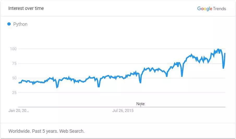Click the second deep dip in the line
Viewport: 236px width, 139px height.
point(99,86)
